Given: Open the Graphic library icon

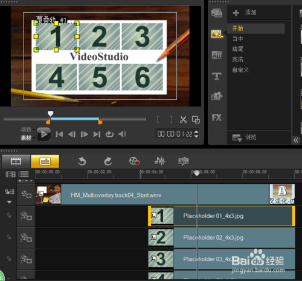Looking at the screenshot, I should [217, 96].
